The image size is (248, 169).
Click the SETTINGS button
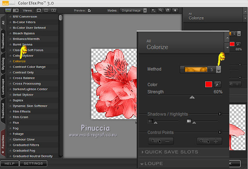(33, 163)
